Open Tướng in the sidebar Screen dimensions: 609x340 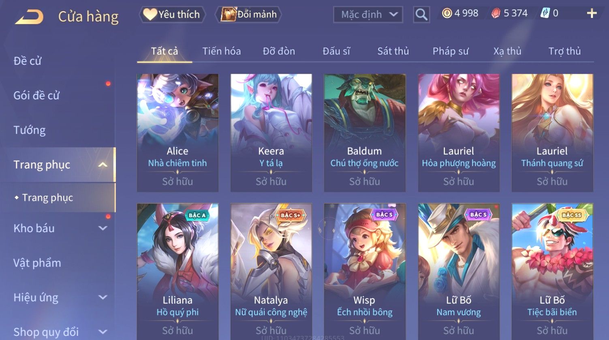30,130
